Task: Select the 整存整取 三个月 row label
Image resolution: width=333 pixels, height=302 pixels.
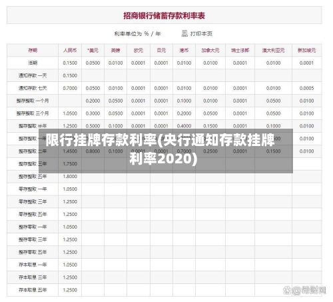Action: pyautogui.click(x=33, y=113)
